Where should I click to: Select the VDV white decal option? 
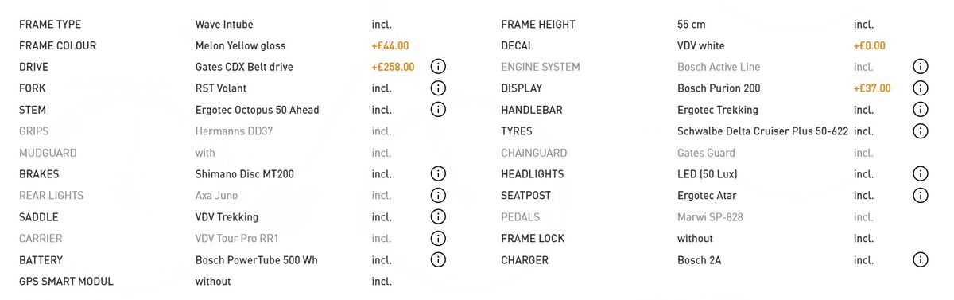pos(701,46)
